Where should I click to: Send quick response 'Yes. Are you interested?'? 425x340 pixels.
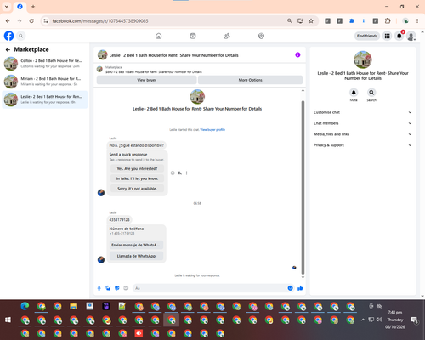pyautogui.click(x=137, y=168)
